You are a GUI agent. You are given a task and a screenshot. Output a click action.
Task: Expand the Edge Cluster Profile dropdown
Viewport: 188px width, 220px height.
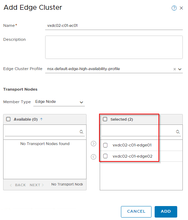(x=180, y=69)
